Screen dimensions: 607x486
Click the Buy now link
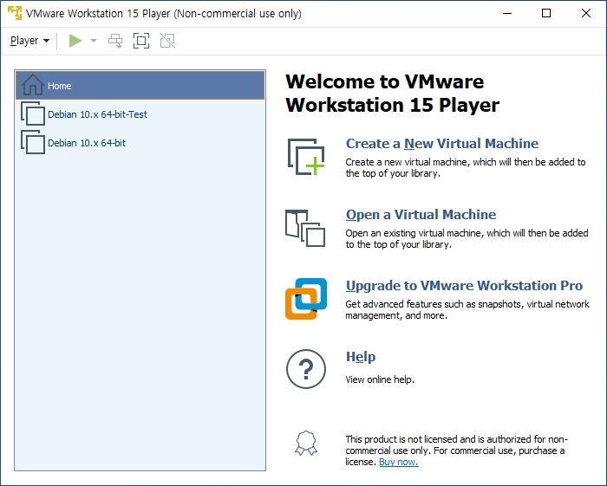tap(399, 462)
